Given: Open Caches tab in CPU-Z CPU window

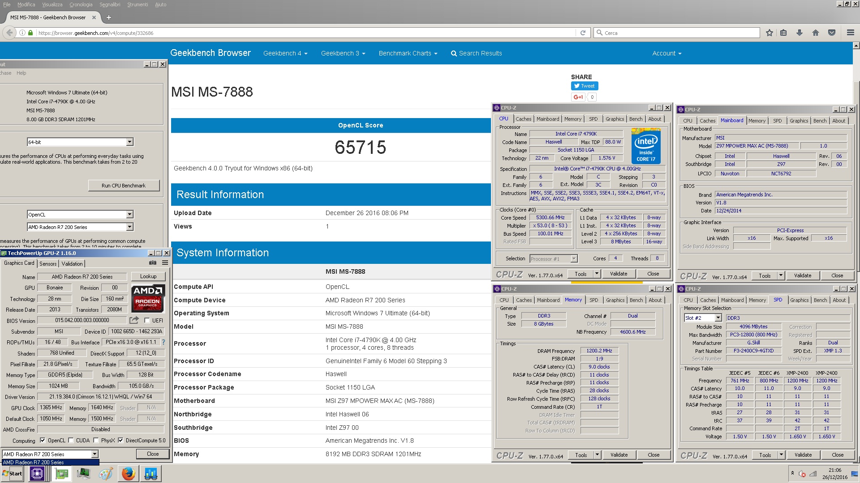Looking at the screenshot, I should (523, 119).
